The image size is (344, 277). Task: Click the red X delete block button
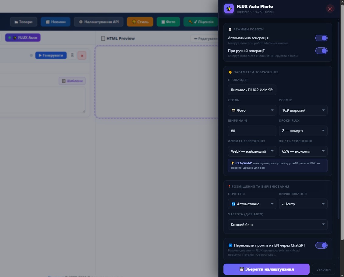click(x=82, y=55)
